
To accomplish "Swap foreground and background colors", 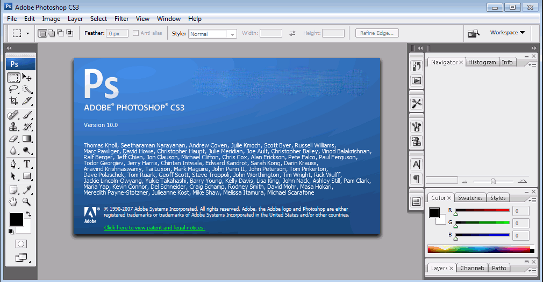I will click(x=28, y=214).
